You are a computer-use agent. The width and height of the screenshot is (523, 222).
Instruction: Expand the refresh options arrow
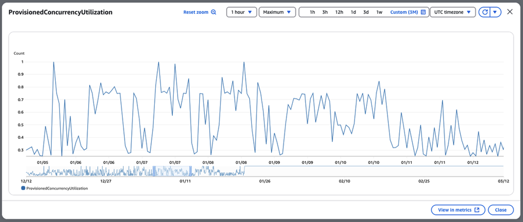(495, 12)
